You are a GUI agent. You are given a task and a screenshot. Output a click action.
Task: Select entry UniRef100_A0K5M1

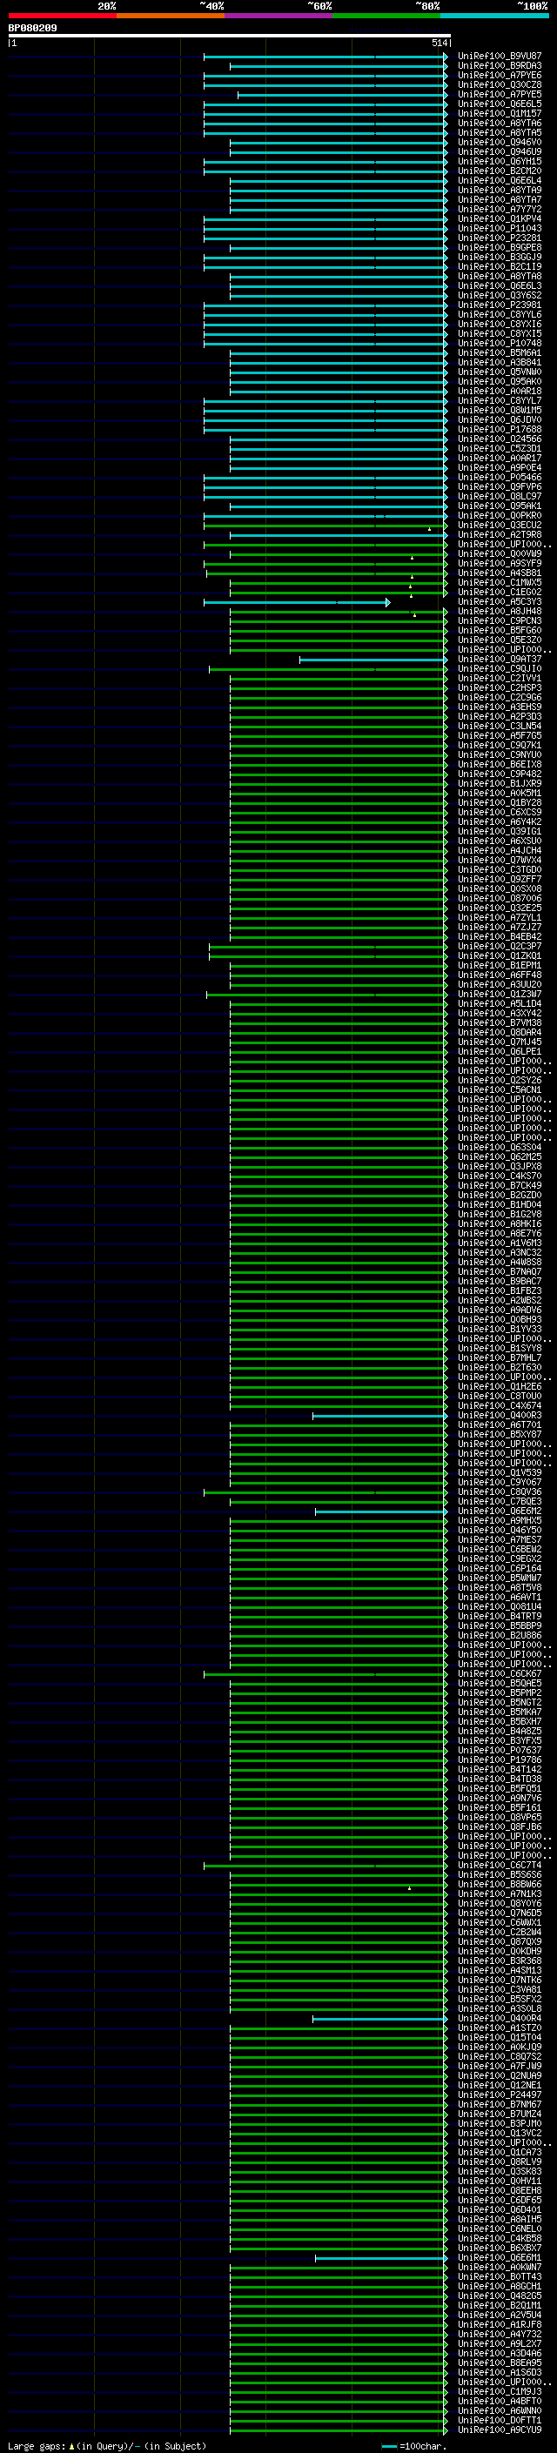[500, 794]
